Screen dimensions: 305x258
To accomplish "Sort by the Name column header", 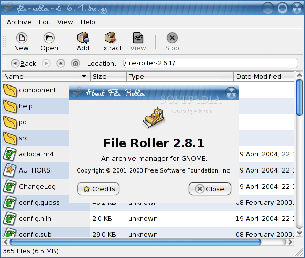I will point(46,77).
